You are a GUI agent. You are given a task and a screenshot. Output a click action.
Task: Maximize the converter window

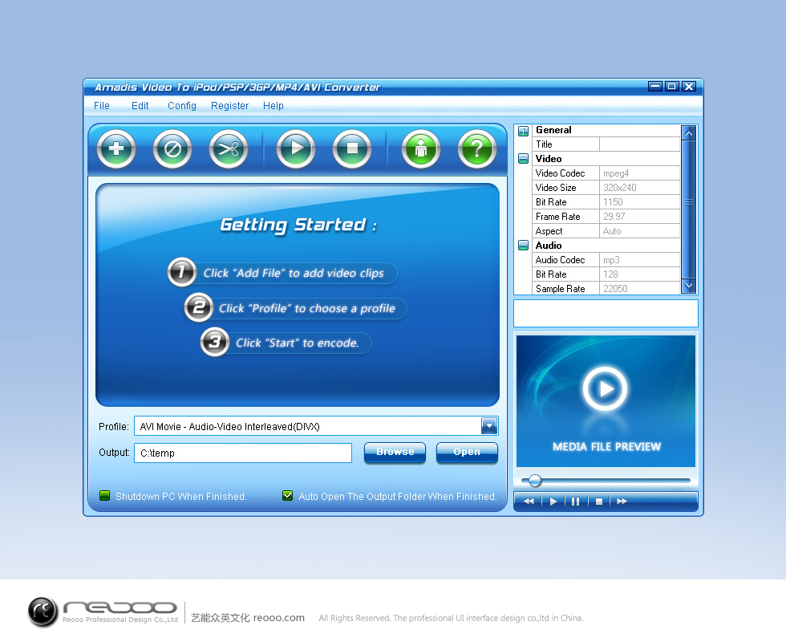[672, 87]
